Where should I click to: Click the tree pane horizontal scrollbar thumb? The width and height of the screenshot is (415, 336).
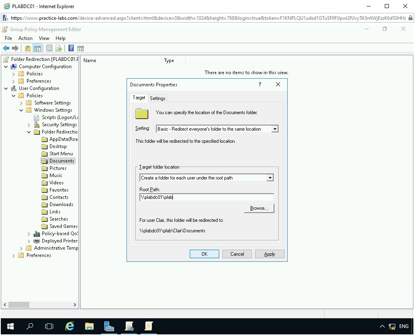19,305
